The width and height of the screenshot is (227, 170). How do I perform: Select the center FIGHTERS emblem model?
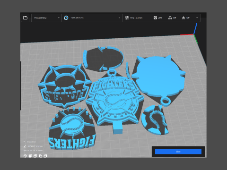pos(114,101)
